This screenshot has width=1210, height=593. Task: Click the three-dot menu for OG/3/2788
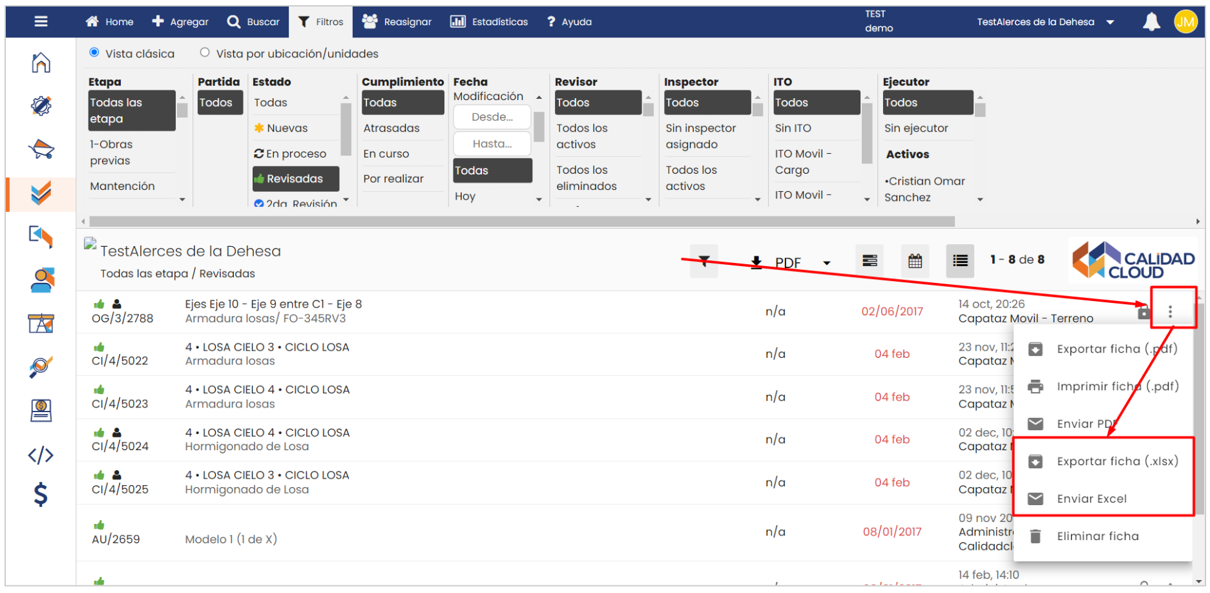(x=1170, y=312)
